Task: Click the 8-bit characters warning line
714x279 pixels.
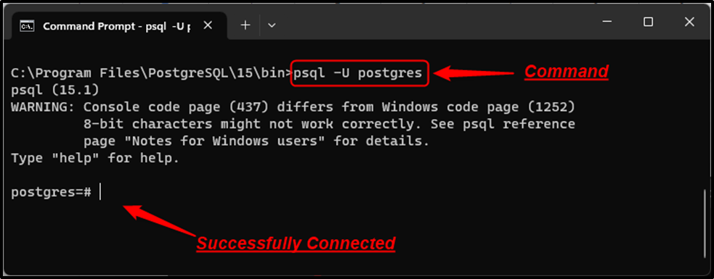Action: [x=329, y=124]
